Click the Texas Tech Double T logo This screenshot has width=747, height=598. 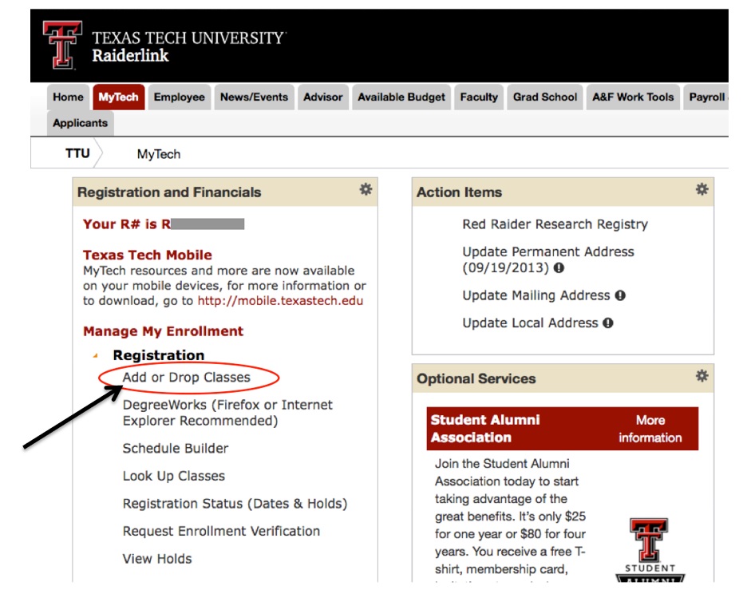(x=62, y=45)
